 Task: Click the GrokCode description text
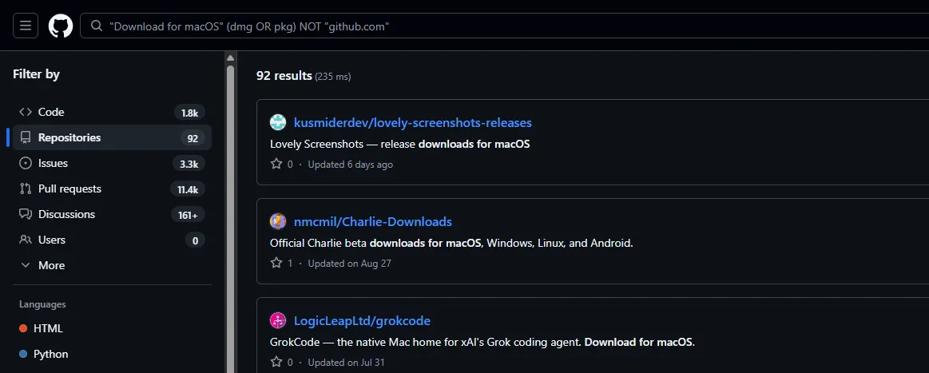pos(482,342)
